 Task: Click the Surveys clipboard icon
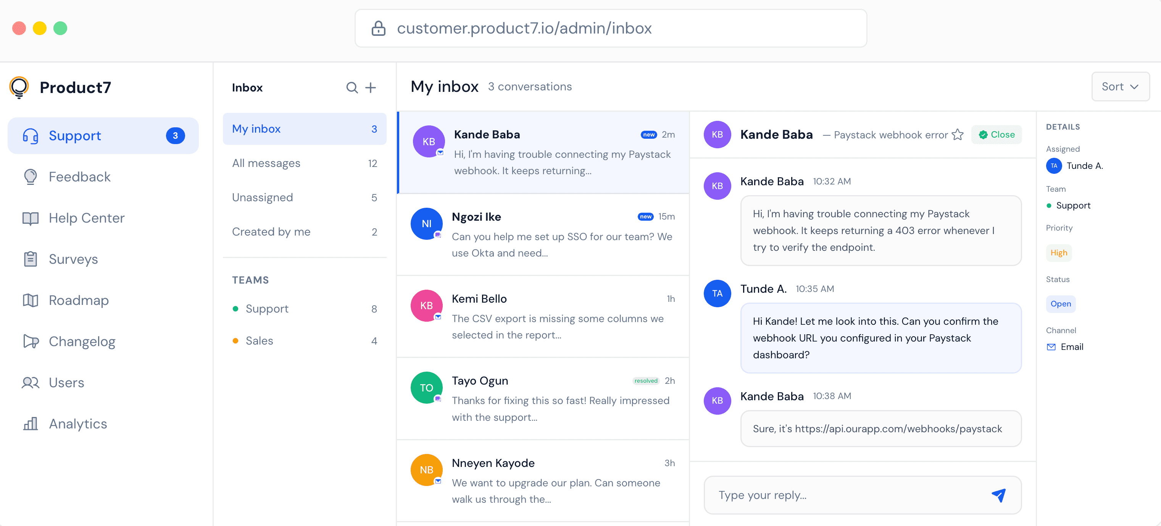(30, 259)
